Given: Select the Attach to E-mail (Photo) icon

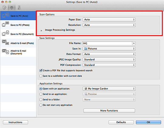Looking at the screenshot, I should click(x=5, y=42).
